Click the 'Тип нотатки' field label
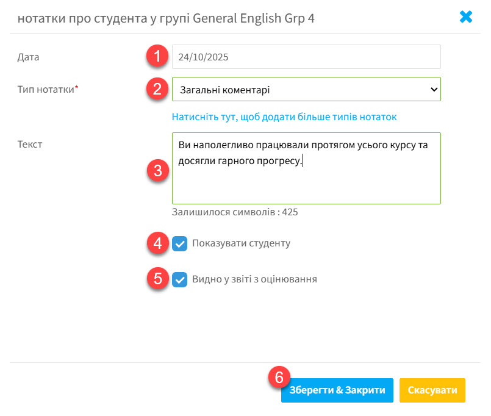 [x=46, y=89]
